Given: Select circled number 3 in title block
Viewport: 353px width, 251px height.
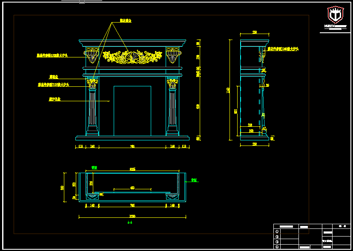Looking at the screenshot, I should (277, 242).
